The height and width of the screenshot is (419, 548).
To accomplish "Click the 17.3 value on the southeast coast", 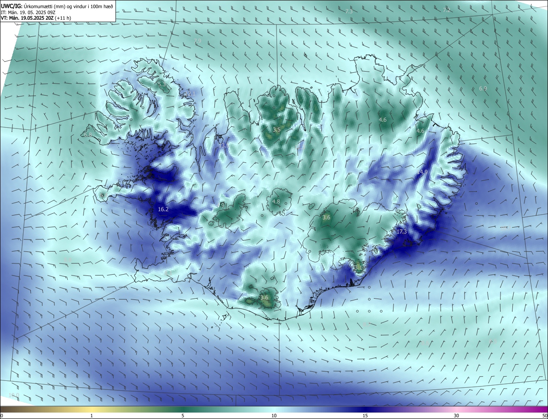I will point(402,231).
